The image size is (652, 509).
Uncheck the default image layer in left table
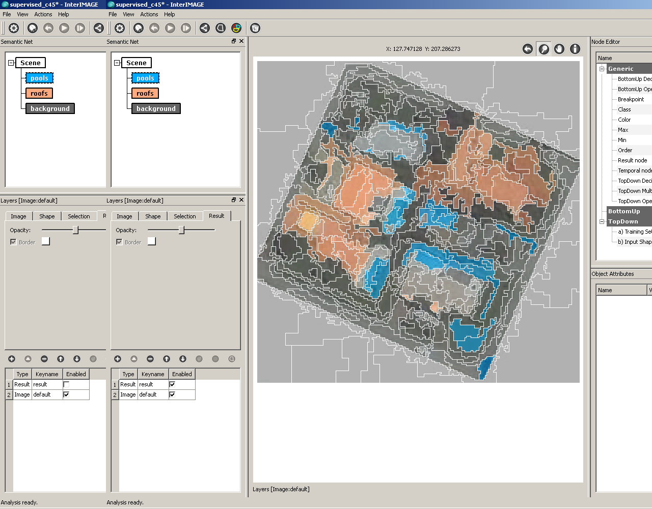click(x=66, y=394)
